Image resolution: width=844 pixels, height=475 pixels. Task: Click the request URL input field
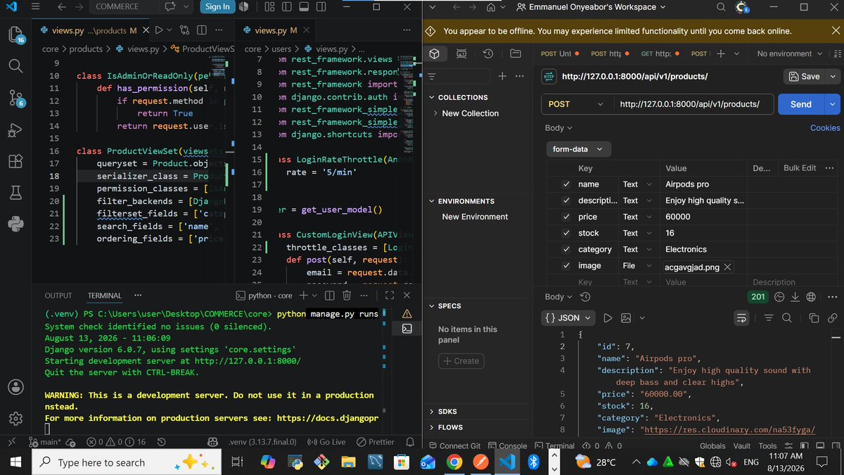[x=693, y=104]
